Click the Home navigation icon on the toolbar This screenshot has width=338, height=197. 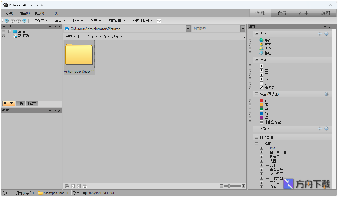(6, 20)
